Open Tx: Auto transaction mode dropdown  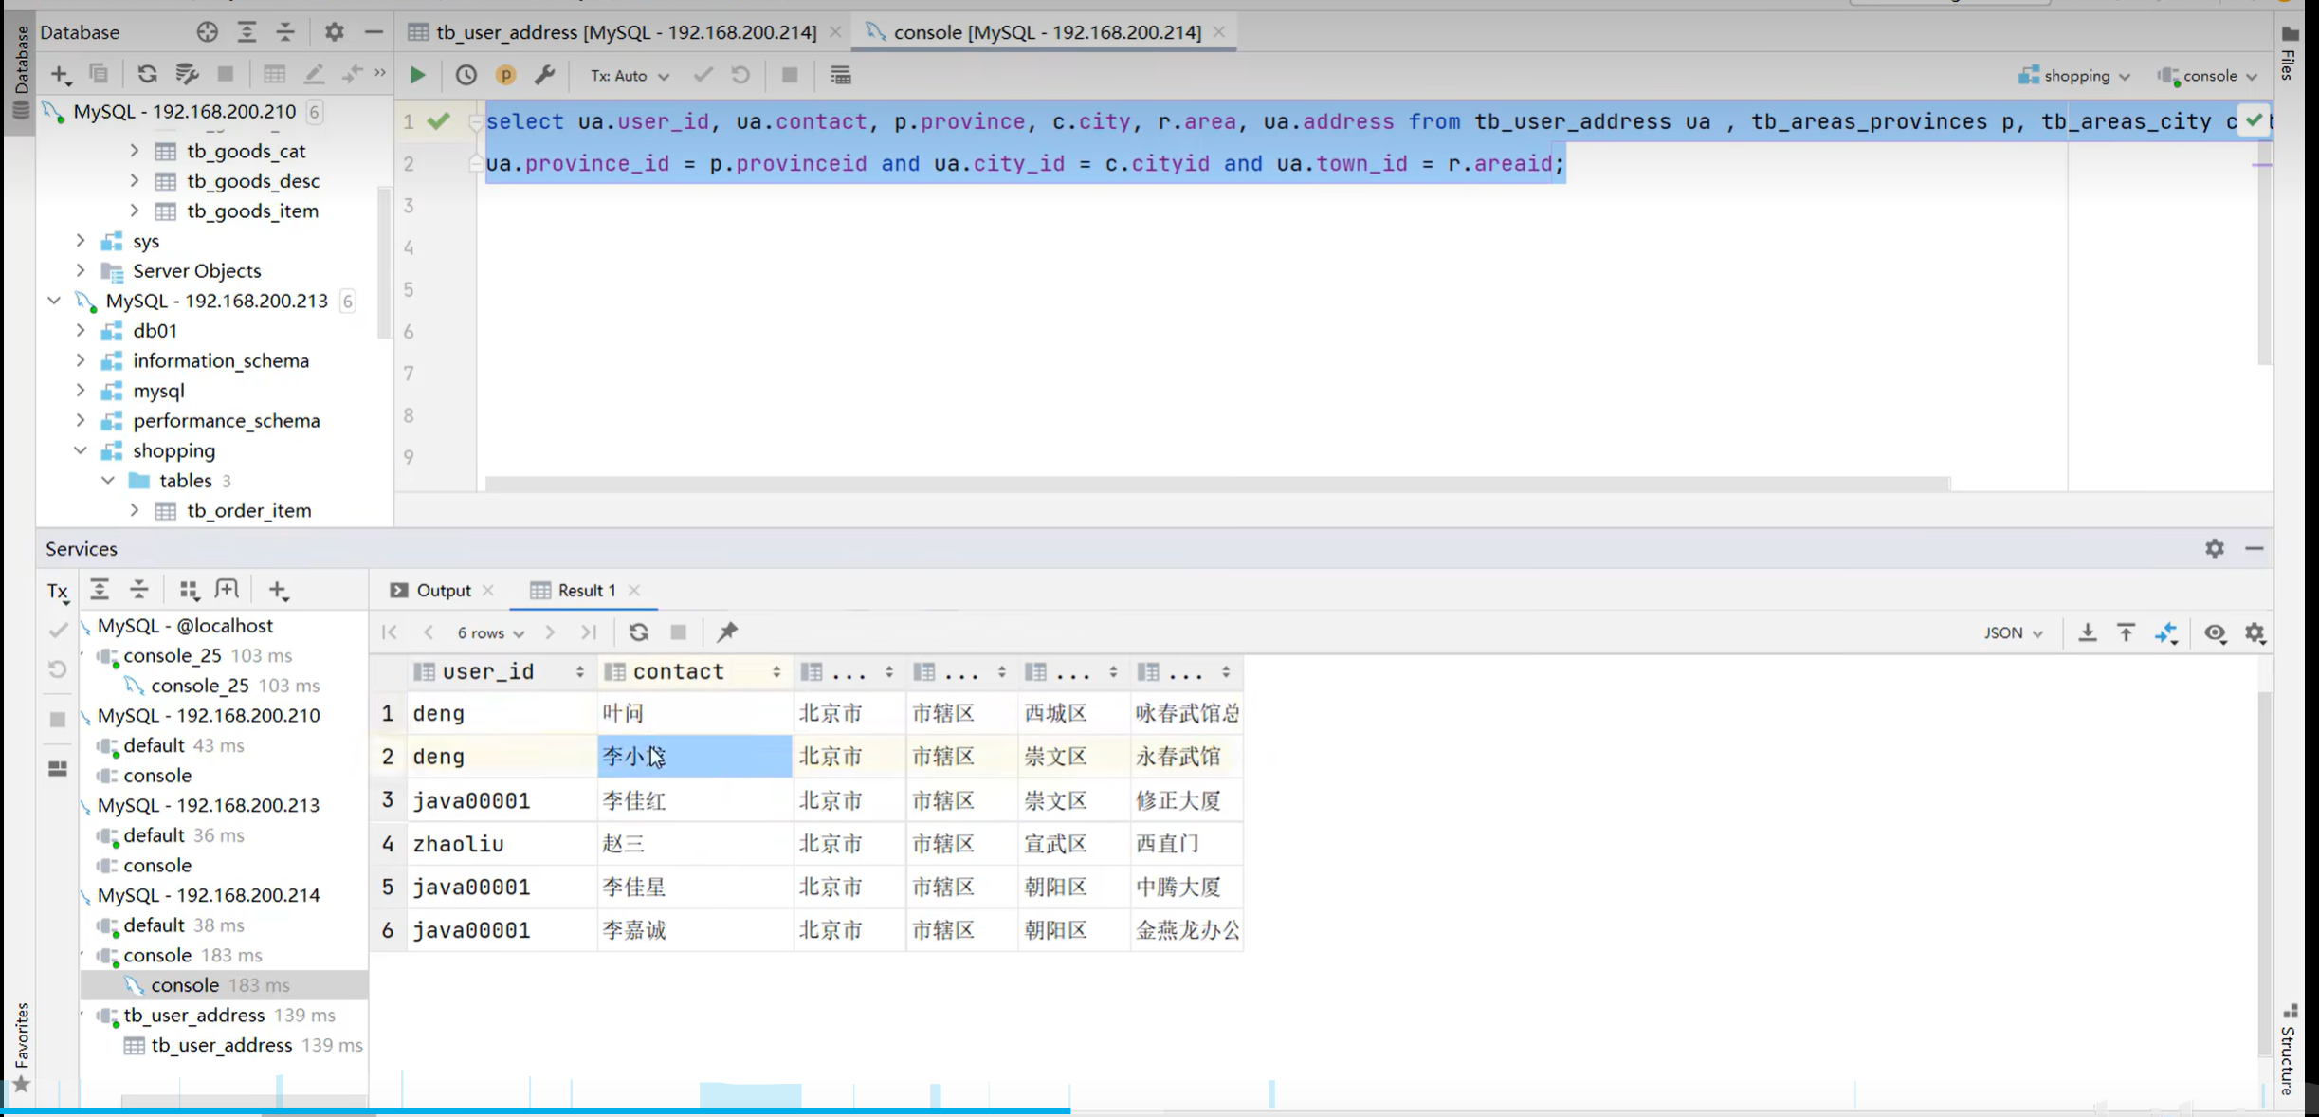[630, 75]
